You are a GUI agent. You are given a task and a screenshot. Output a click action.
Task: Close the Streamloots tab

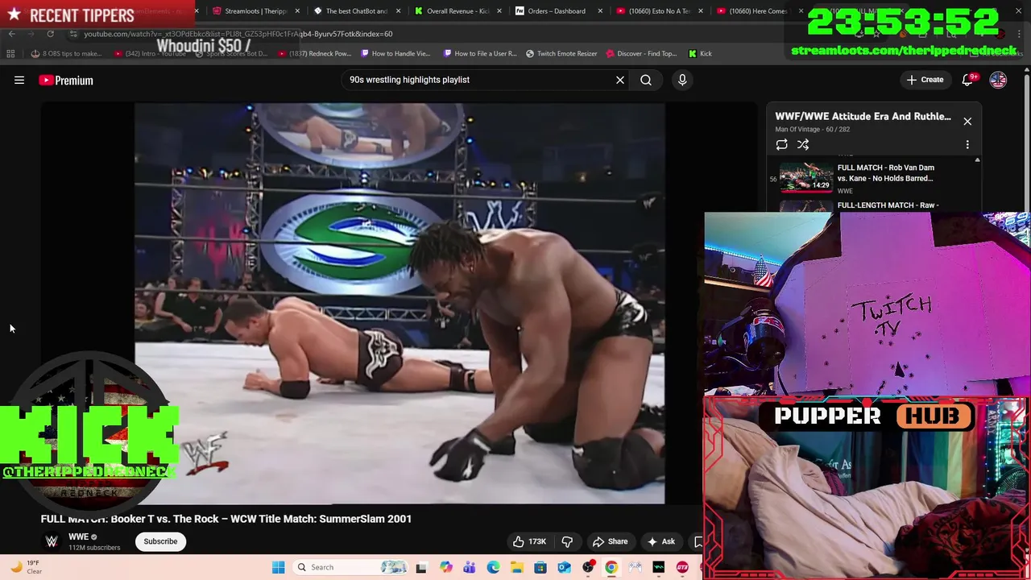pos(298,11)
